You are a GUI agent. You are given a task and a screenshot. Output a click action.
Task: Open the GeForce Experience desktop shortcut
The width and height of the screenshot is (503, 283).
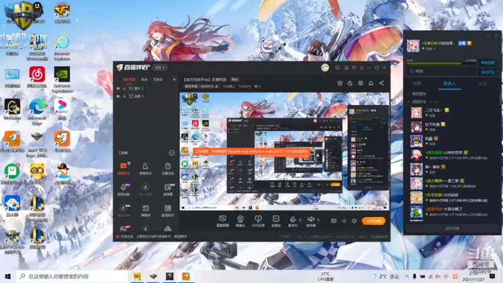click(x=62, y=80)
